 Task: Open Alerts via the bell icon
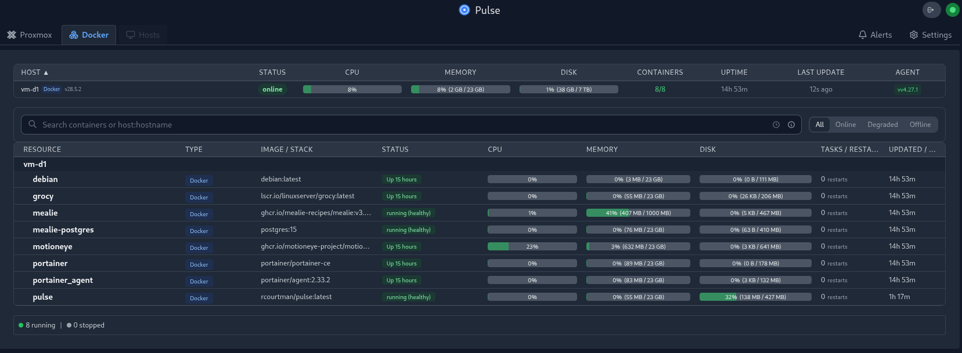pos(863,35)
